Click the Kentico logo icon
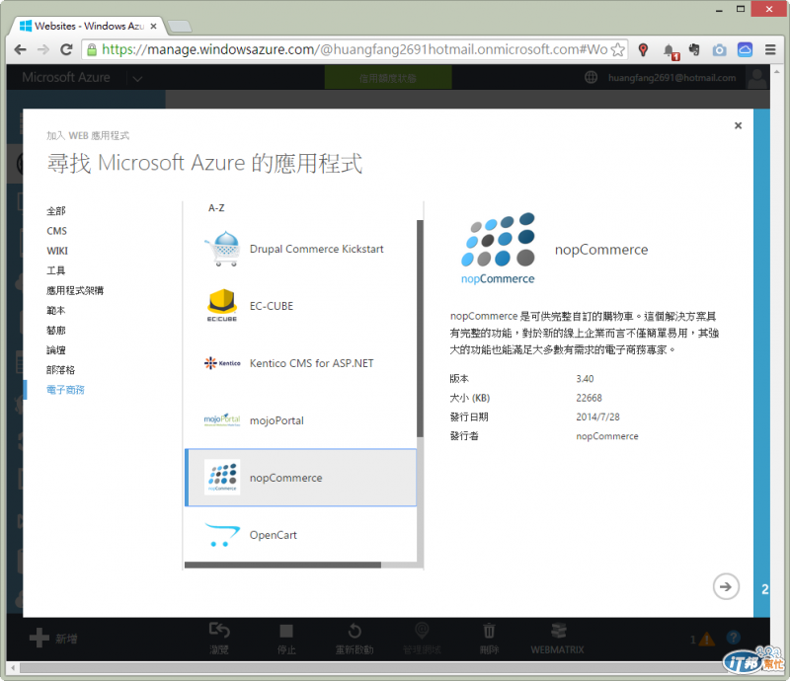This screenshot has width=790, height=681. click(222, 362)
